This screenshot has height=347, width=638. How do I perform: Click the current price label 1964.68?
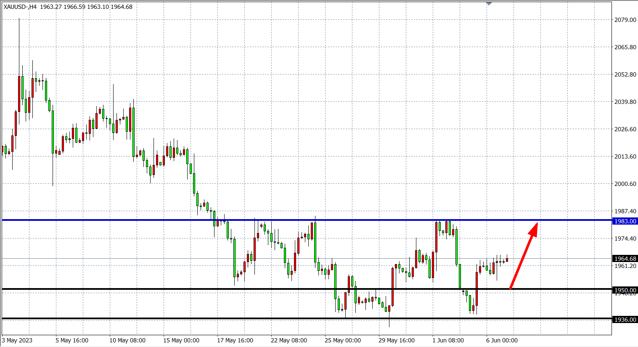coord(625,259)
